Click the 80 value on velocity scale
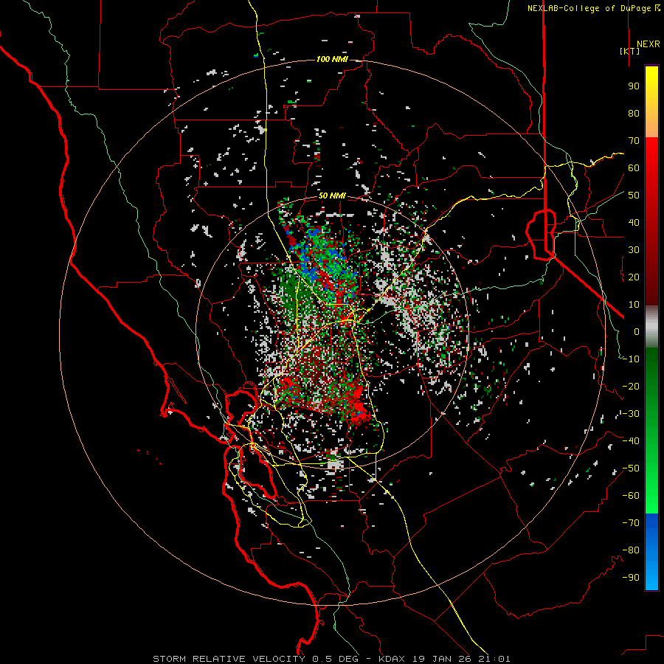The width and height of the screenshot is (664, 664). (634, 114)
